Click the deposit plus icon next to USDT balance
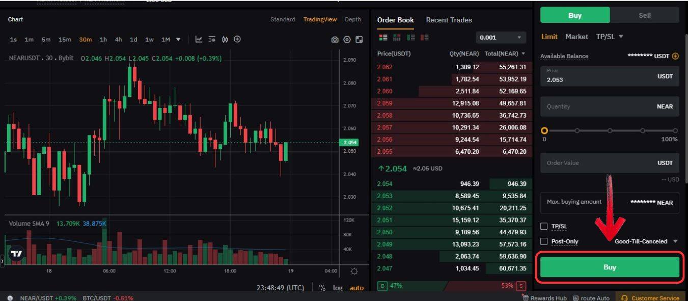 pyautogui.click(x=675, y=56)
